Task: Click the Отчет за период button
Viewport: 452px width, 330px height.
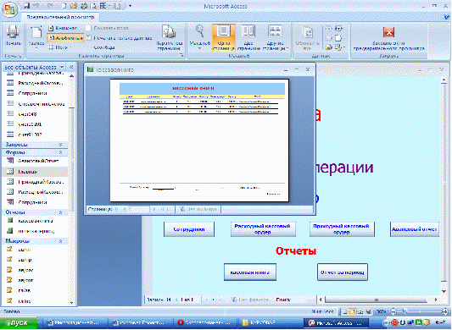Action: click(x=342, y=272)
